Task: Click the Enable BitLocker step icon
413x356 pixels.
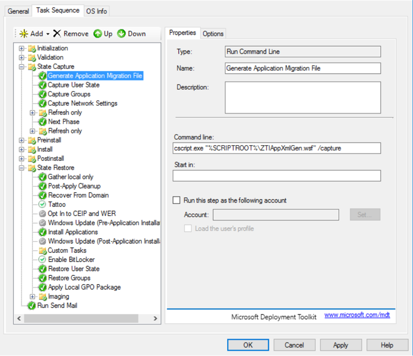Action: pyautogui.click(x=43, y=260)
